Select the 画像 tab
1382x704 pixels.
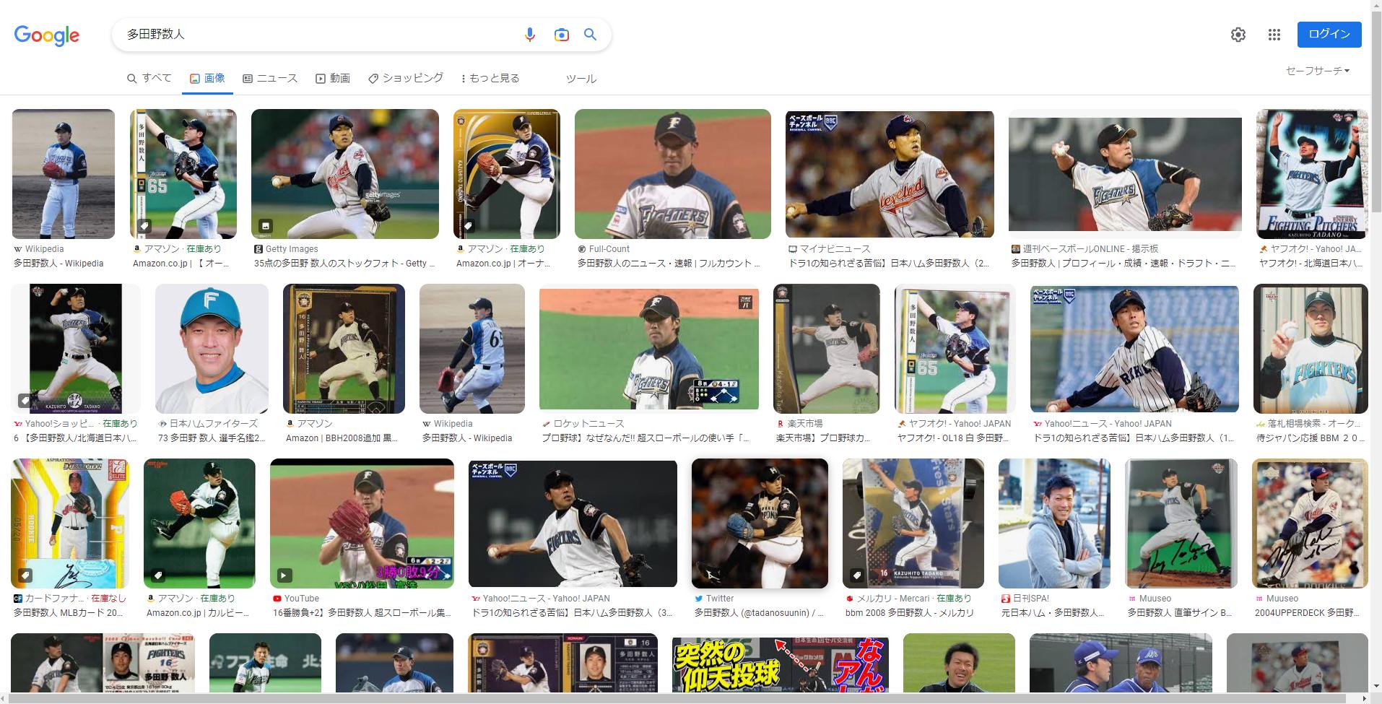coord(207,78)
